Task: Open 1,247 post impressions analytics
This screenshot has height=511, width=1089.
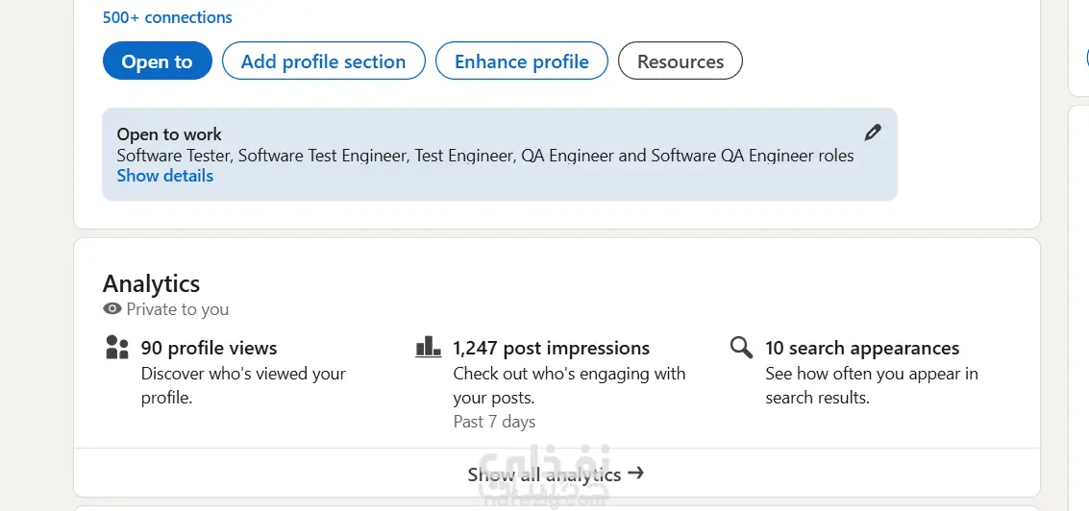Action: 552,348
